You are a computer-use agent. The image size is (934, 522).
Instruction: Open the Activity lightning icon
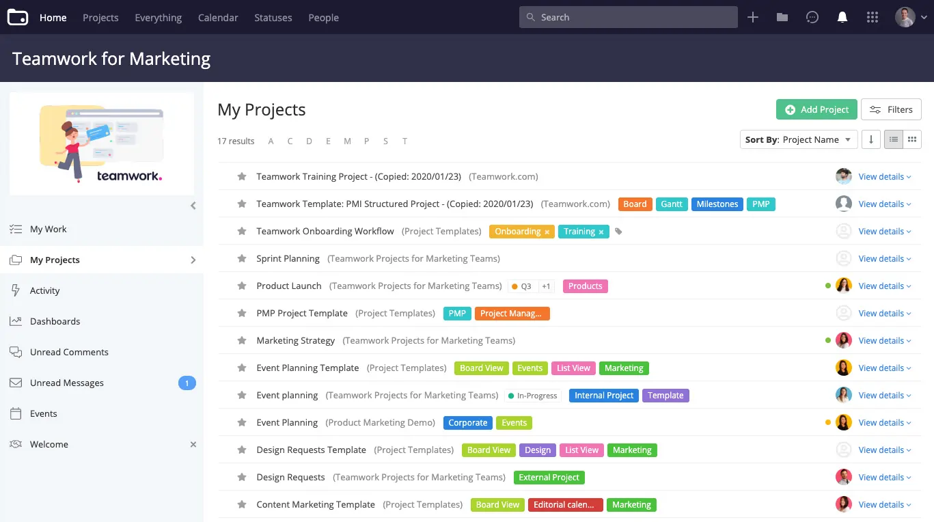pyautogui.click(x=16, y=290)
